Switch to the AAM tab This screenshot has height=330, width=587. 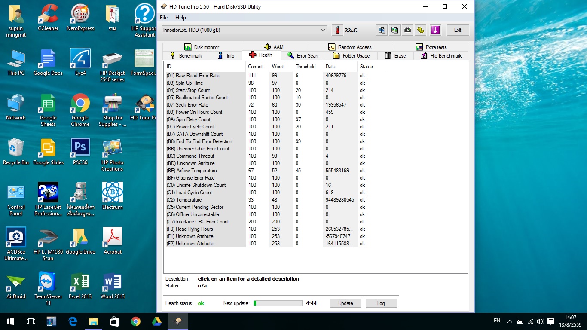click(274, 47)
